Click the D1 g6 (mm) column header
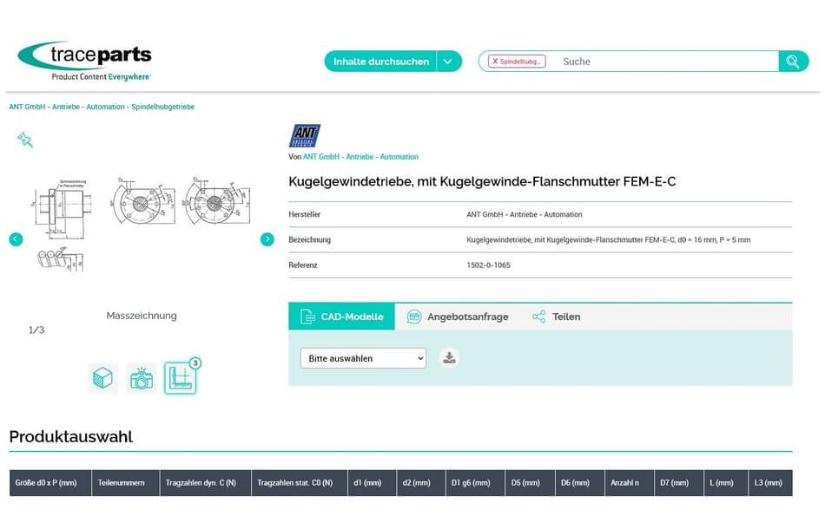Viewport: 825px width, 529px height. click(475, 483)
